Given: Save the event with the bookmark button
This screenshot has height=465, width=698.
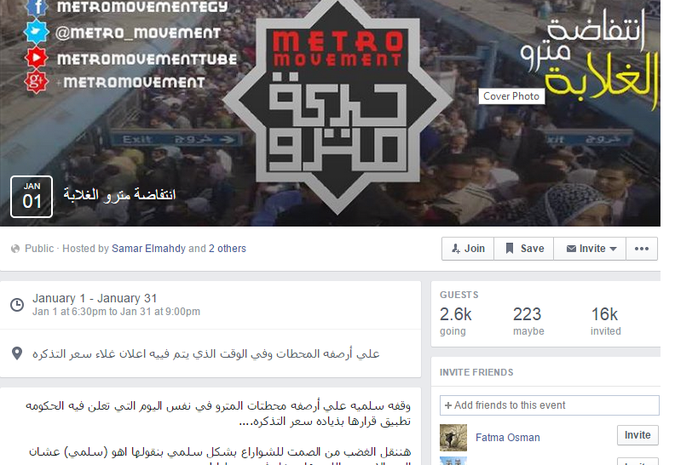Looking at the screenshot, I should [524, 249].
